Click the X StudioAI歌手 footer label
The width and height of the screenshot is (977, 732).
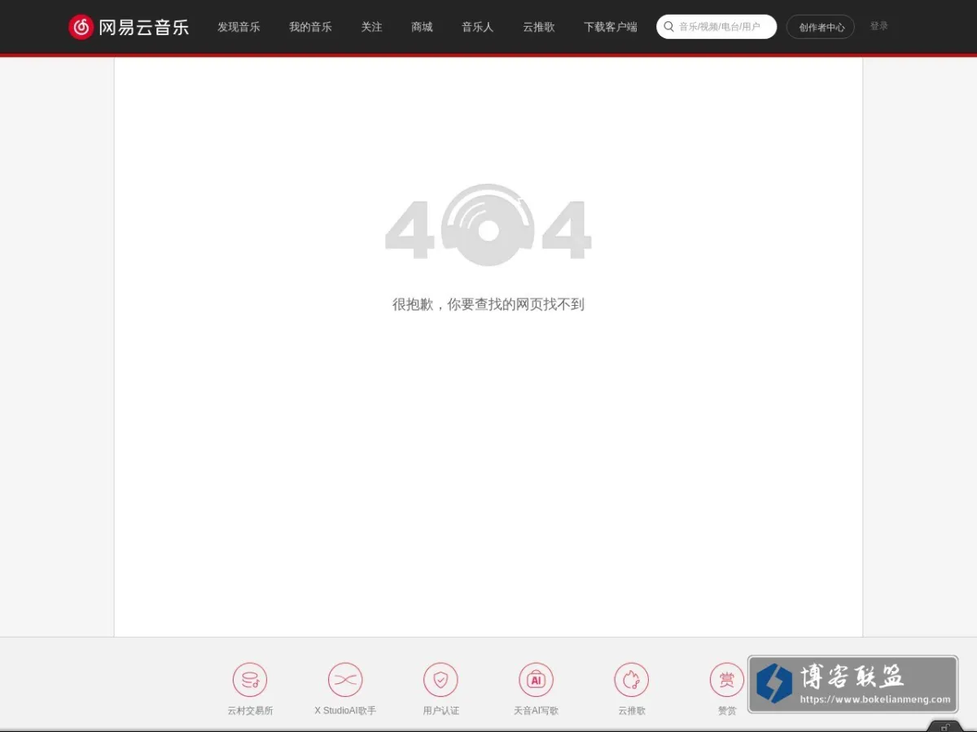tap(345, 711)
